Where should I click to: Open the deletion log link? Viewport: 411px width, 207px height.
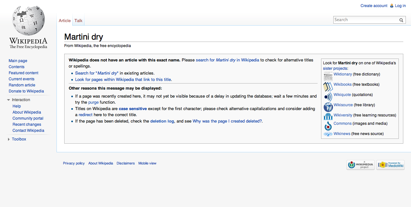tap(162, 121)
